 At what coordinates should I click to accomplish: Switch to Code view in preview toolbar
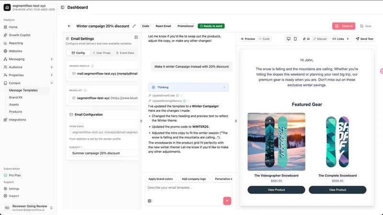[x=264, y=39]
